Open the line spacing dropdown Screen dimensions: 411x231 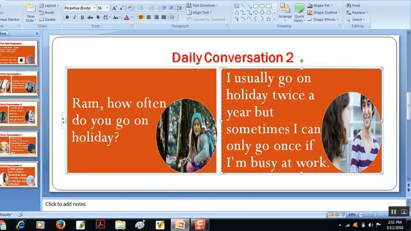click(x=180, y=8)
